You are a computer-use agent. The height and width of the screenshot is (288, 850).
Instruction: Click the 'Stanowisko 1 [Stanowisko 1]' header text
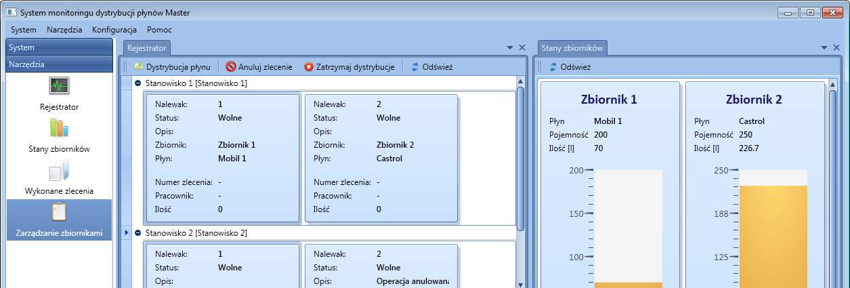pos(196,83)
